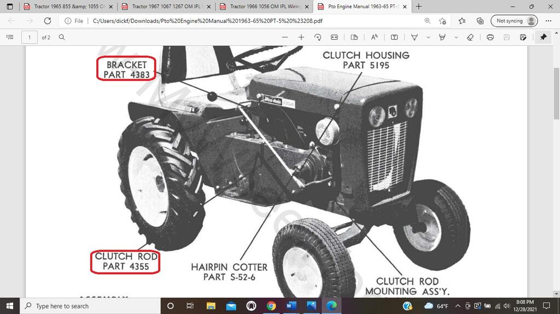The image size is (560, 314).
Task: Open the notification center
Action: point(546,306)
